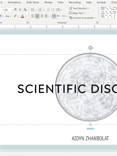Open the Acrobat tab
117x156 pixels.
(101, 2)
